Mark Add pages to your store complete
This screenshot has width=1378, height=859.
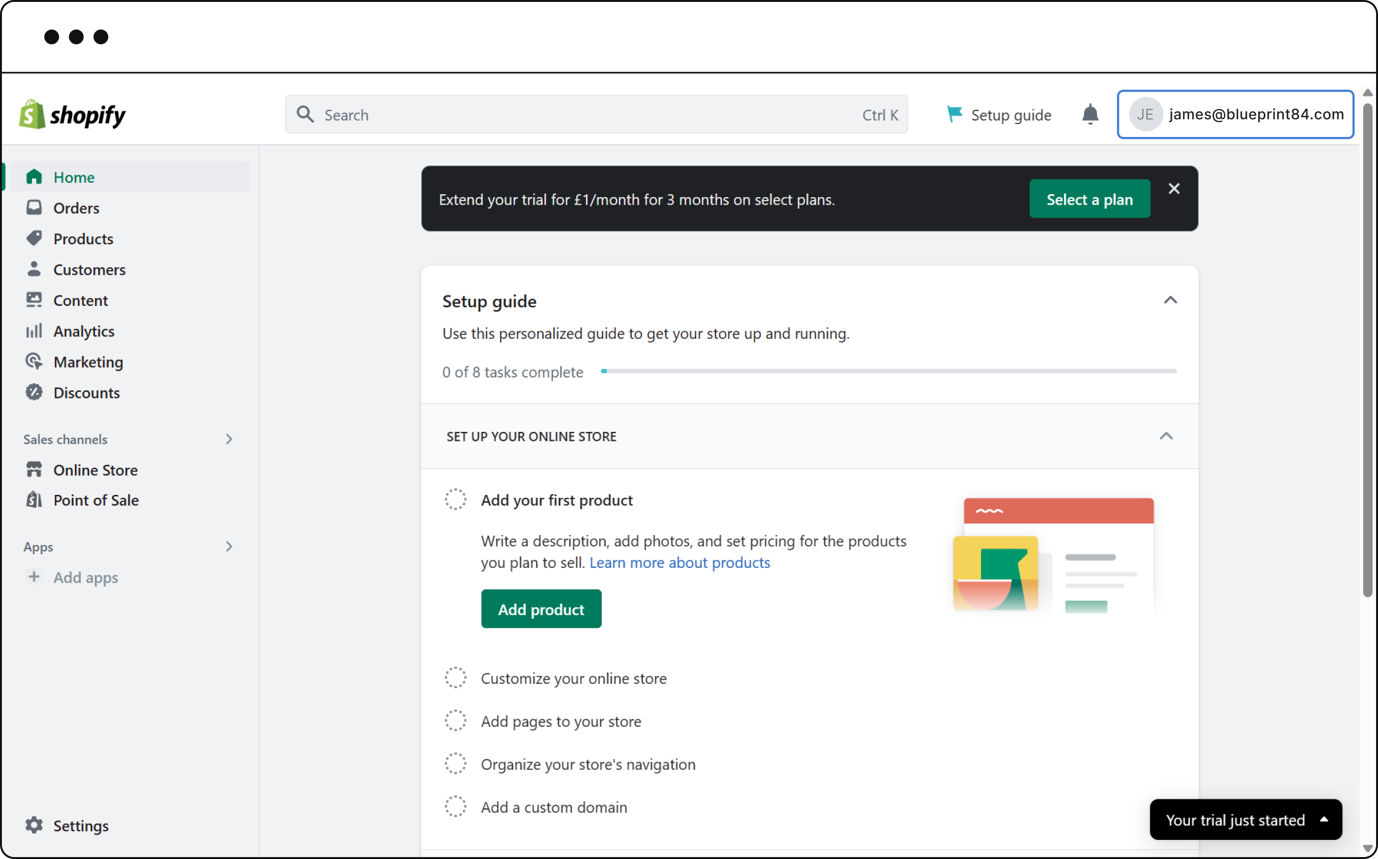point(455,721)
